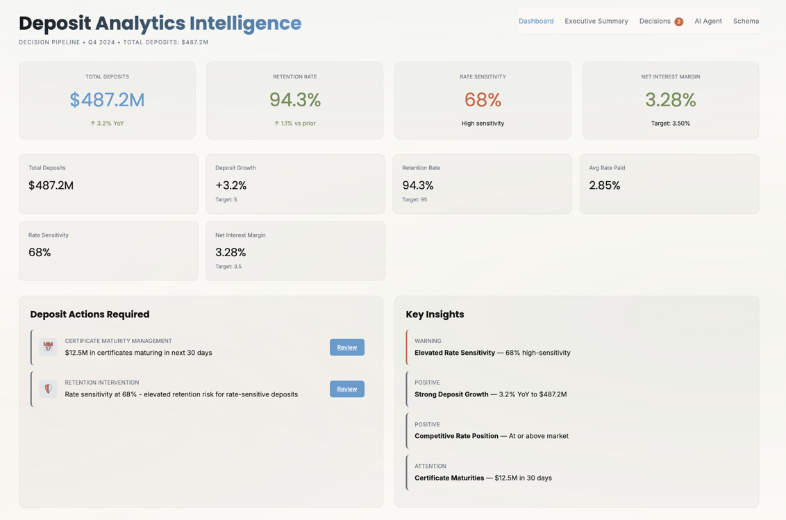Click the Competitive Rate Position insight
The height and width of the screenshot is (520, 786).
[x=576, y=430]
